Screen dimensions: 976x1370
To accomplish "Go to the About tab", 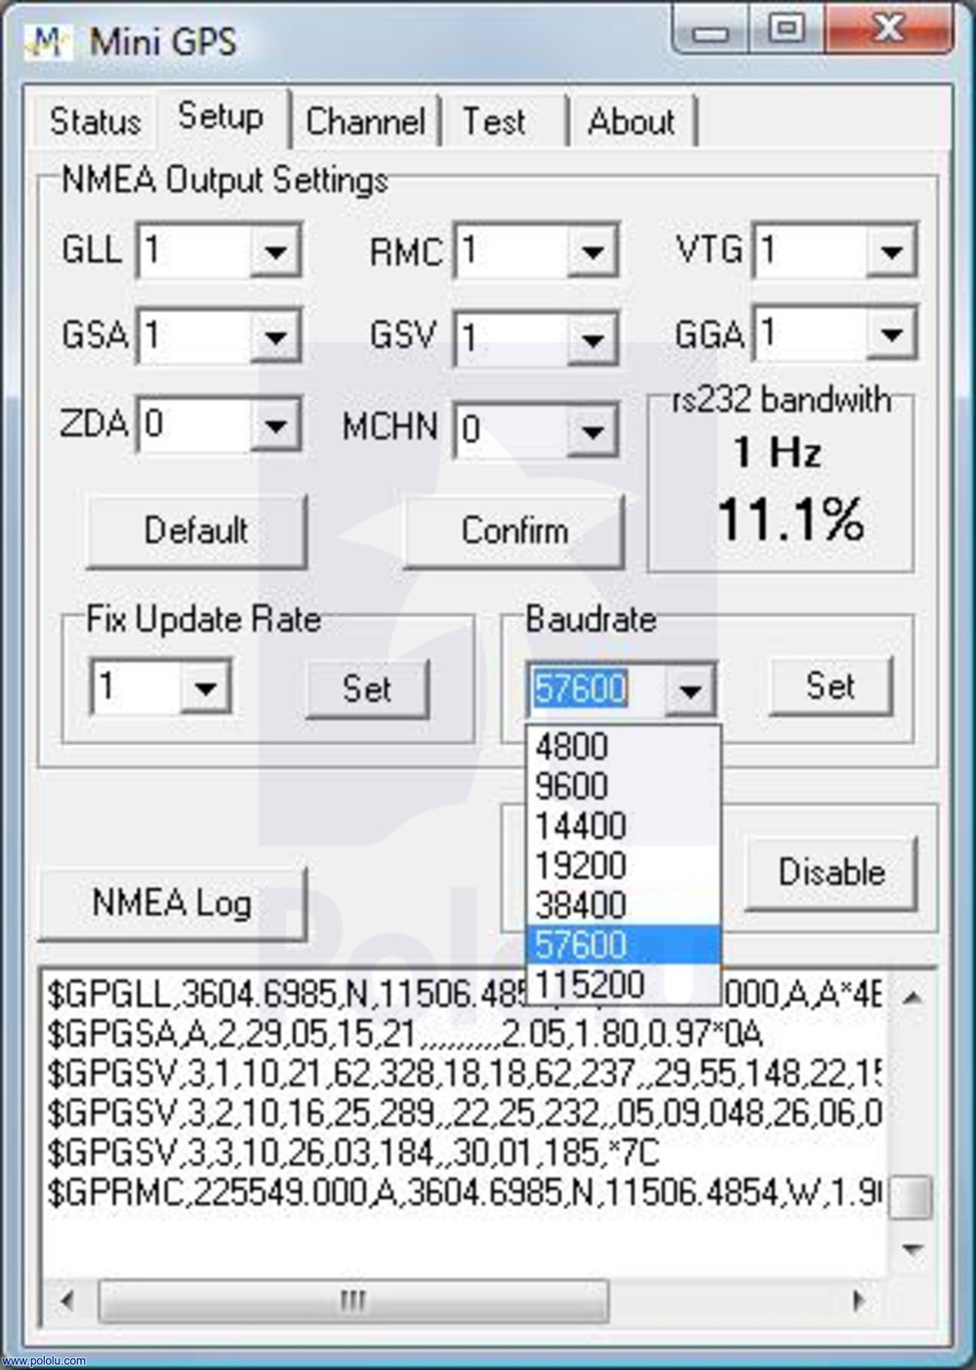I will 631,122.
